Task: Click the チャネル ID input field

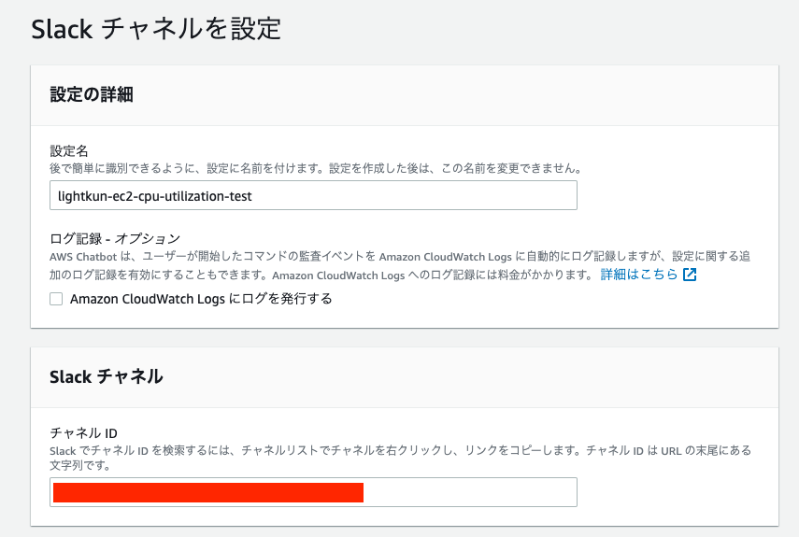Action: [313, 492]
